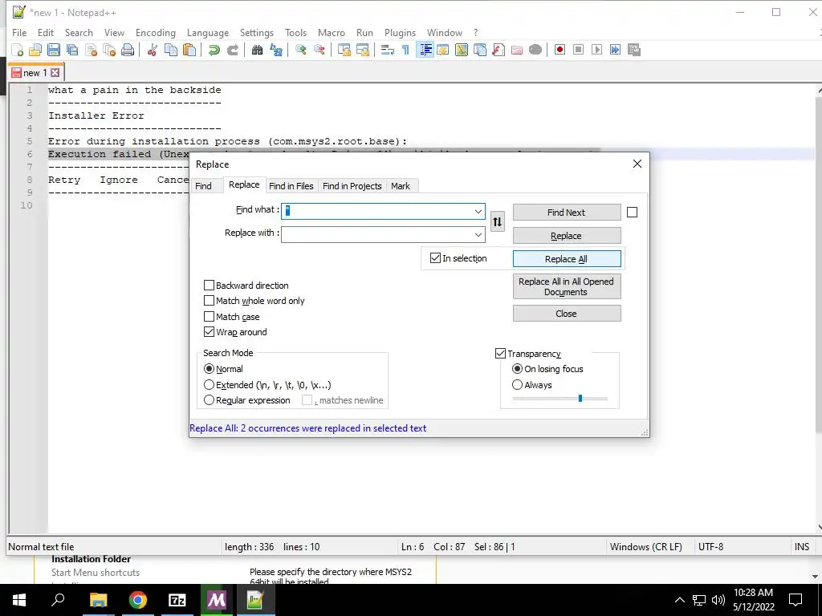Expand the Replace with history dropdown
822x616 pixels.
click(478, 235)
